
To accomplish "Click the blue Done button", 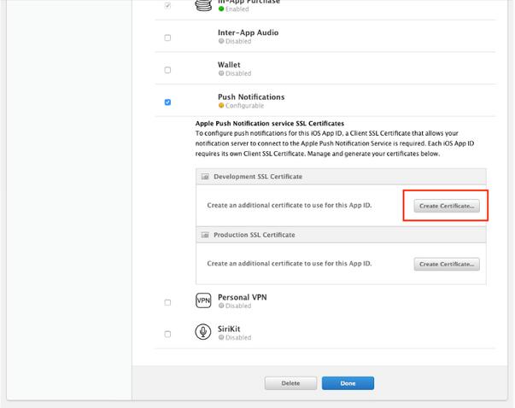I will point(348,383).
